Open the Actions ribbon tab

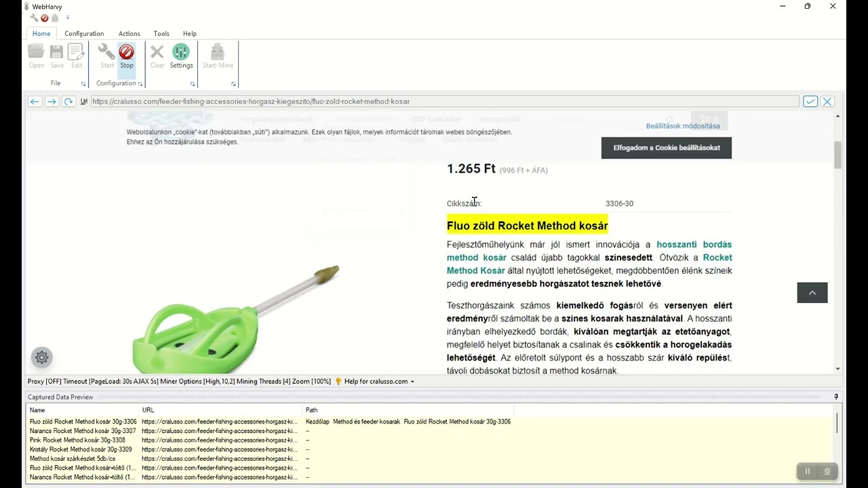click(129, 33)
